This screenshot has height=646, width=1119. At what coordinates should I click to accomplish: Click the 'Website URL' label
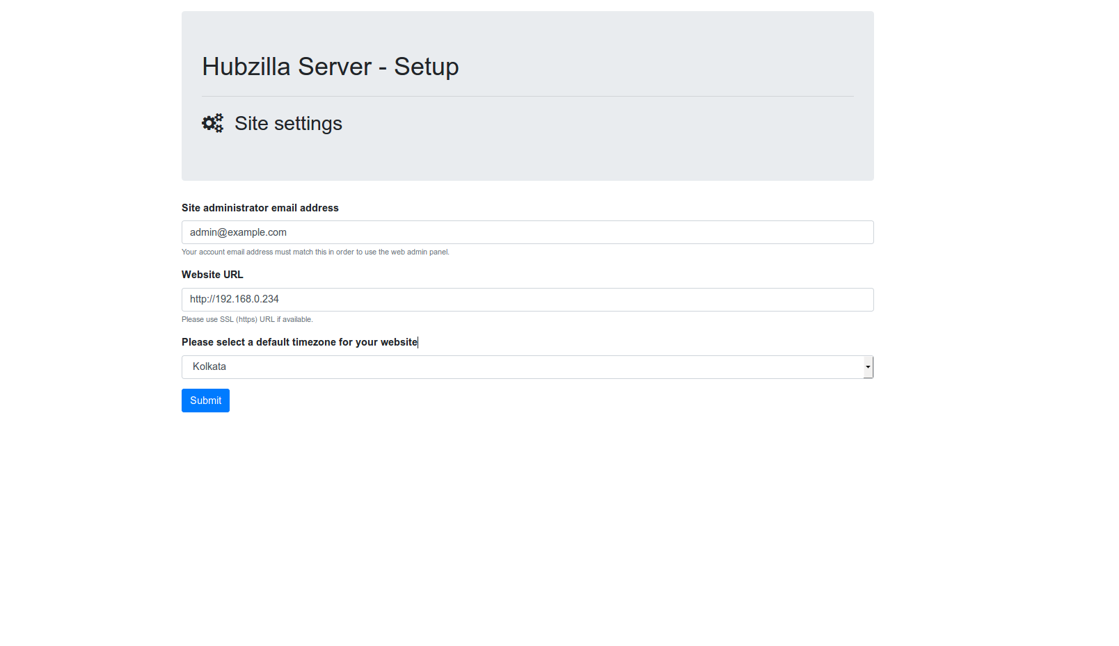click(x=212, y=275)
